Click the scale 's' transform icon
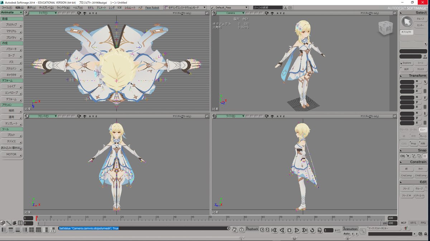The height and width of the screenshot is (241, 430). [425, 82]
